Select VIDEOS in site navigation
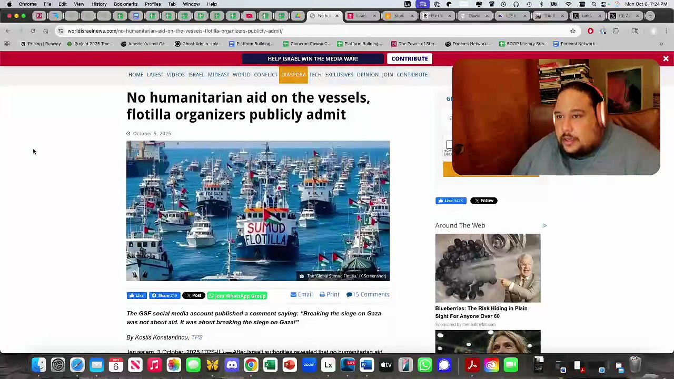The width and height of the screenshot is (674, 379). pos(175,75)
